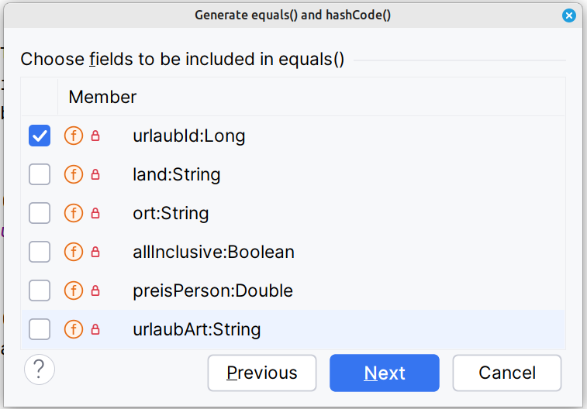Click the Member column header
This screenshot has height=409, width=587.
pos(102,97)
